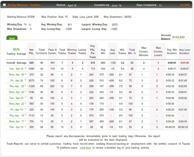Click the 'Starting Balance: $150K' text
This screenshot has height=157, width=194.
coord(21,17)
